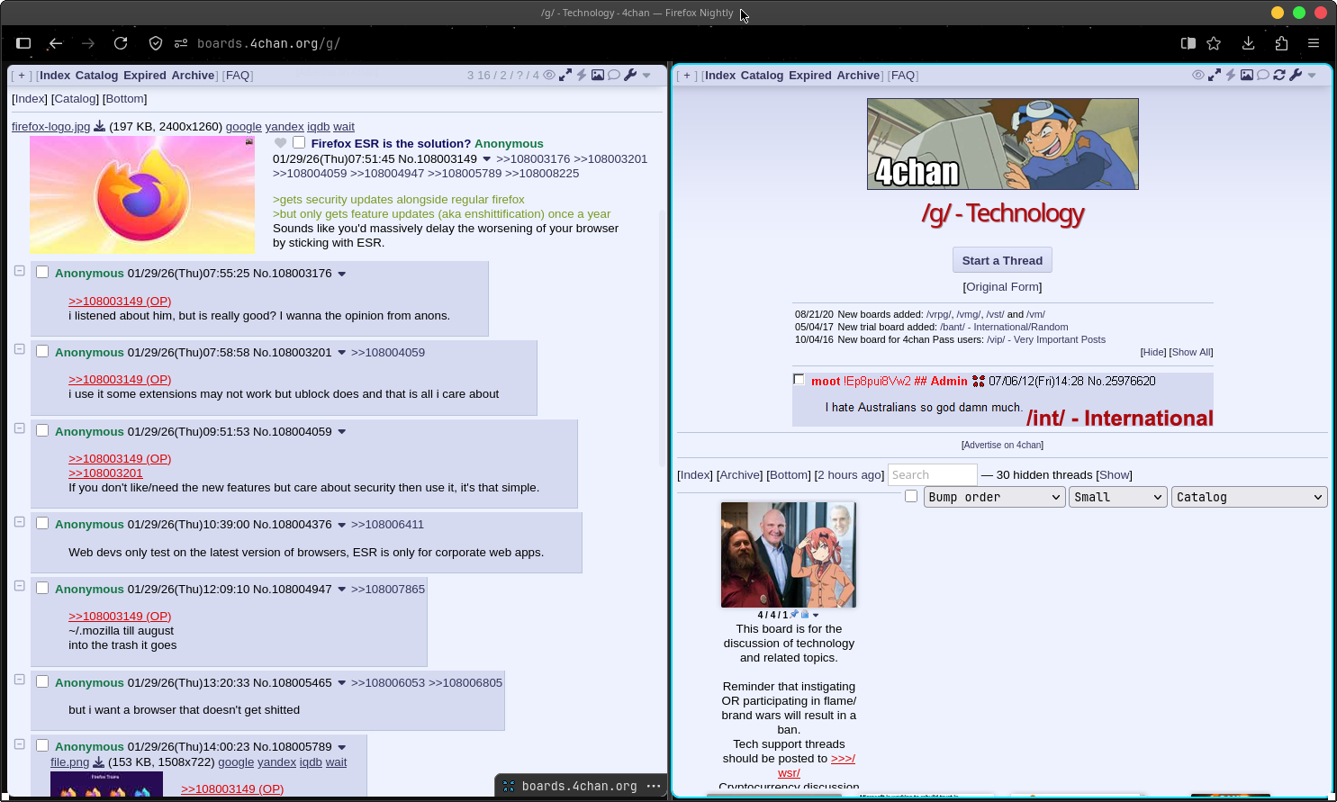This screenshot has width=1337, height=802.
Task: Click the heart watch icon on the OP post
Action: point(281,143)
